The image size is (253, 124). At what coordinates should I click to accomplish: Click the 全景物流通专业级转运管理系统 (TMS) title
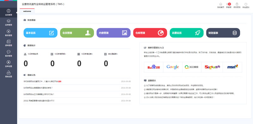pos(43,4)
